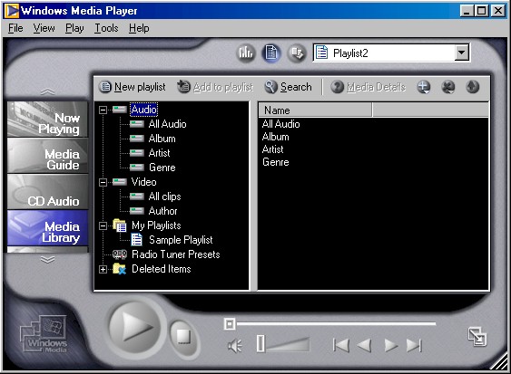This screenshot has height=374, width=511.
Task: Open the Tools menu
Action: [106, 28]
